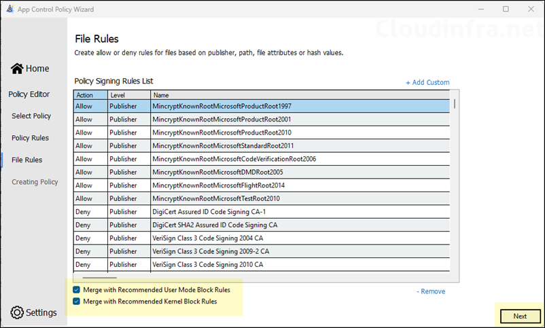
Task: Select File Rules step in sidebar
Action: (x=27, y=160)
